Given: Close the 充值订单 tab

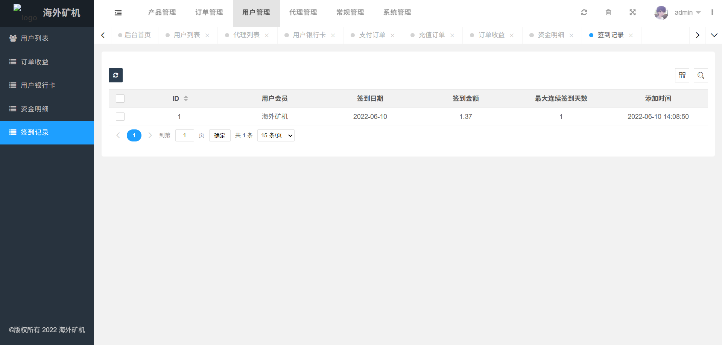Looking at the screenshot, I should 452,35.
